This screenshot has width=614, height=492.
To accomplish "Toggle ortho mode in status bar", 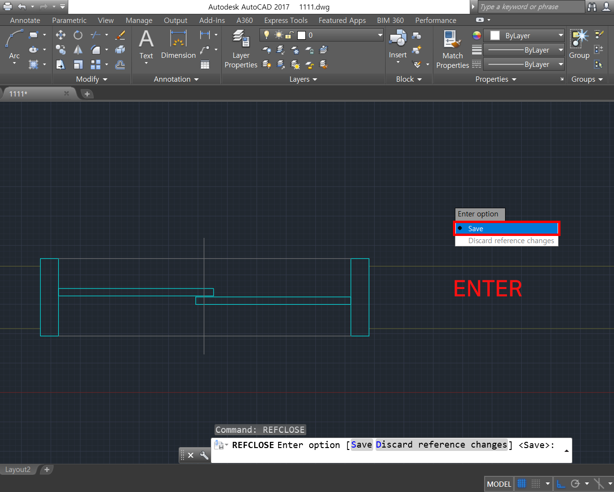I will [561, 484].
